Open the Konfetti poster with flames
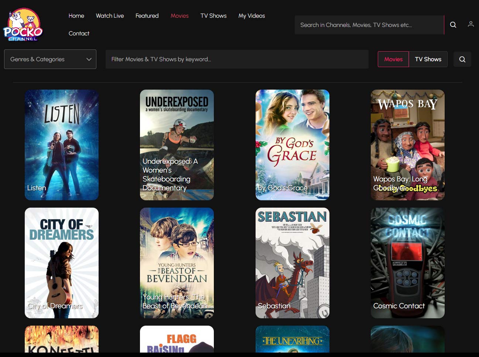The height and width of the screenshot is (357, 479). (x=62, y=339)
